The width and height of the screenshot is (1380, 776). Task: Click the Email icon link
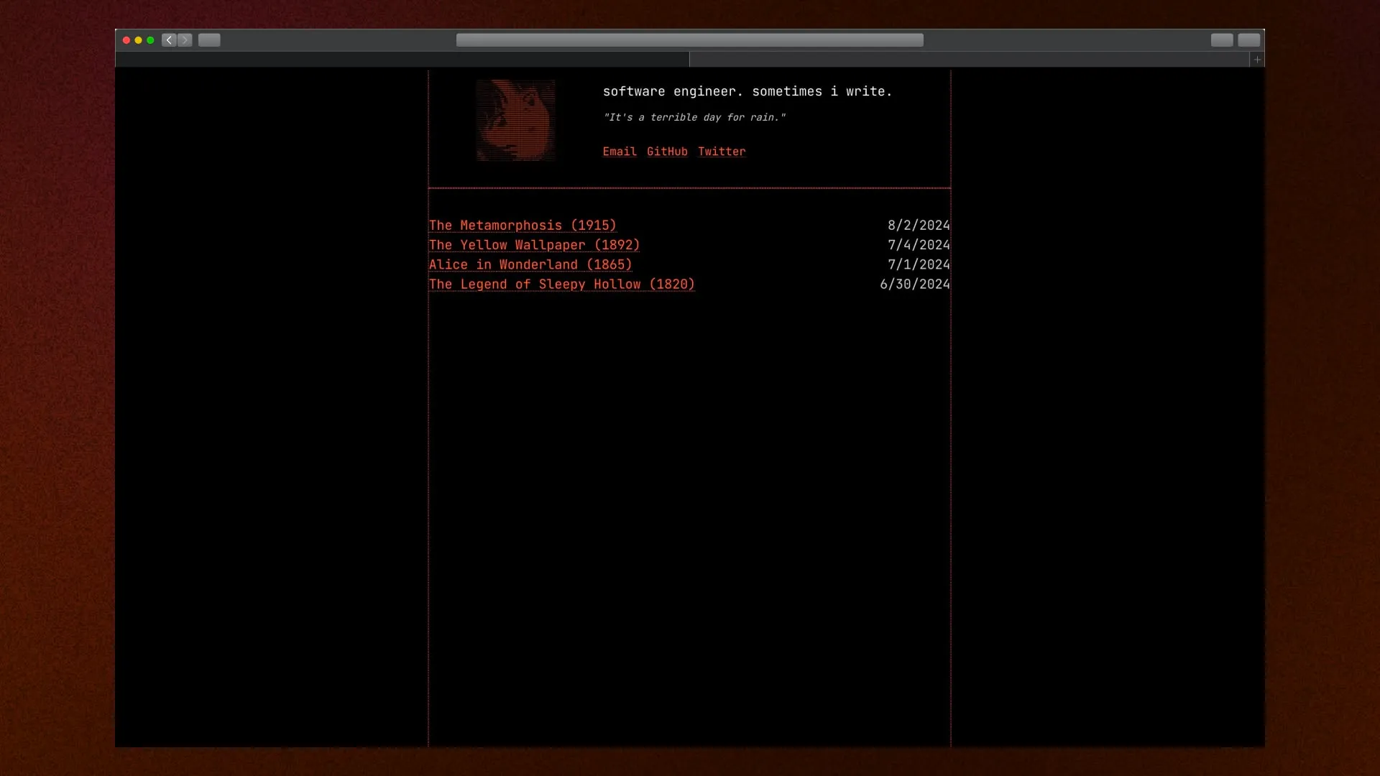[x=619, y=152]
